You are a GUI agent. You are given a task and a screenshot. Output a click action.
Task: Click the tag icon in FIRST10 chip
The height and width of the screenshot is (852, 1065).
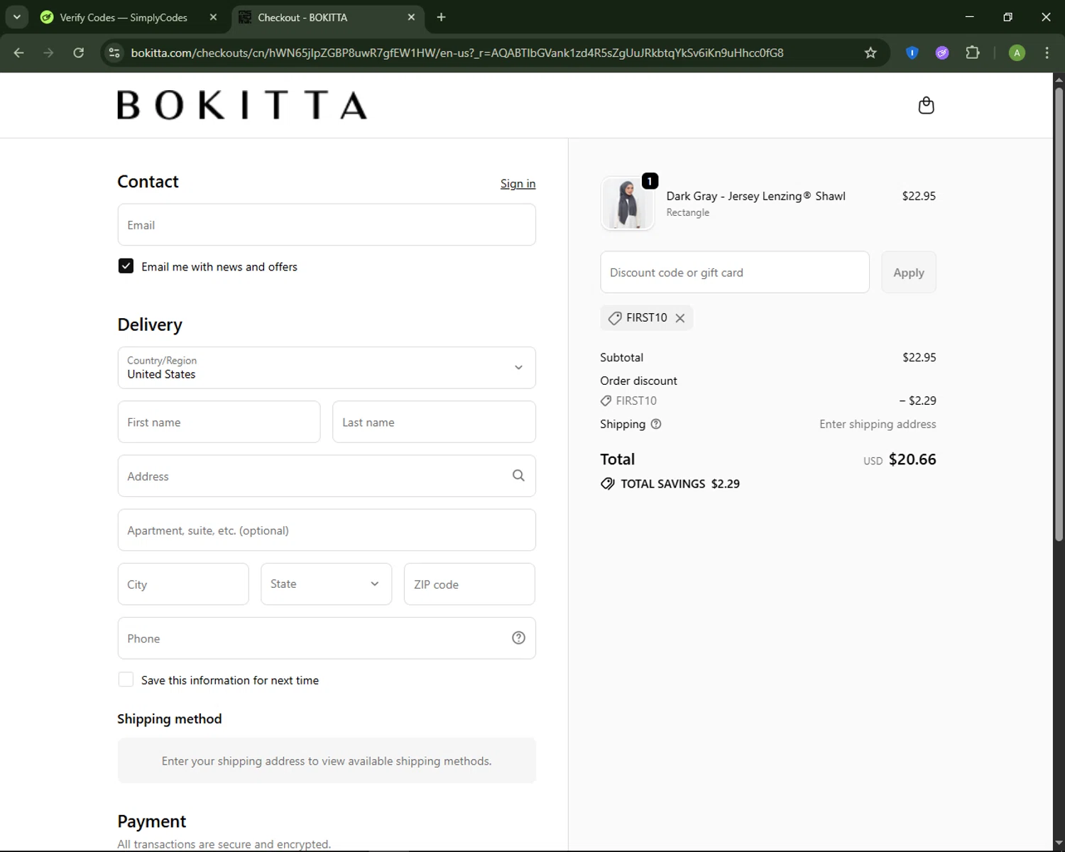tap(615, 318)
